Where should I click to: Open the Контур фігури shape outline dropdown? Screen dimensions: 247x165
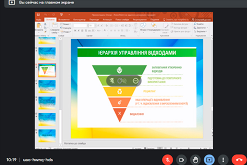[179, 28]
